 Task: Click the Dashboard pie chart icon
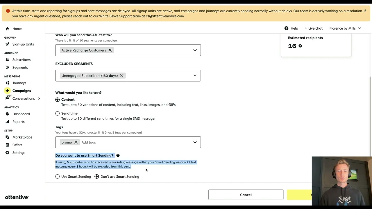pos(7,114)
